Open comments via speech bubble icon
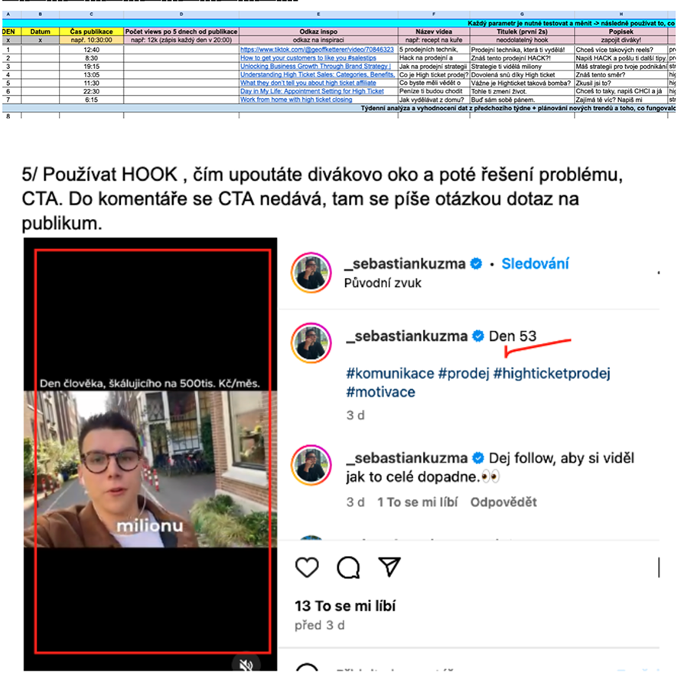The width and height of the screenshot is (681, 690). click(348, 567)
